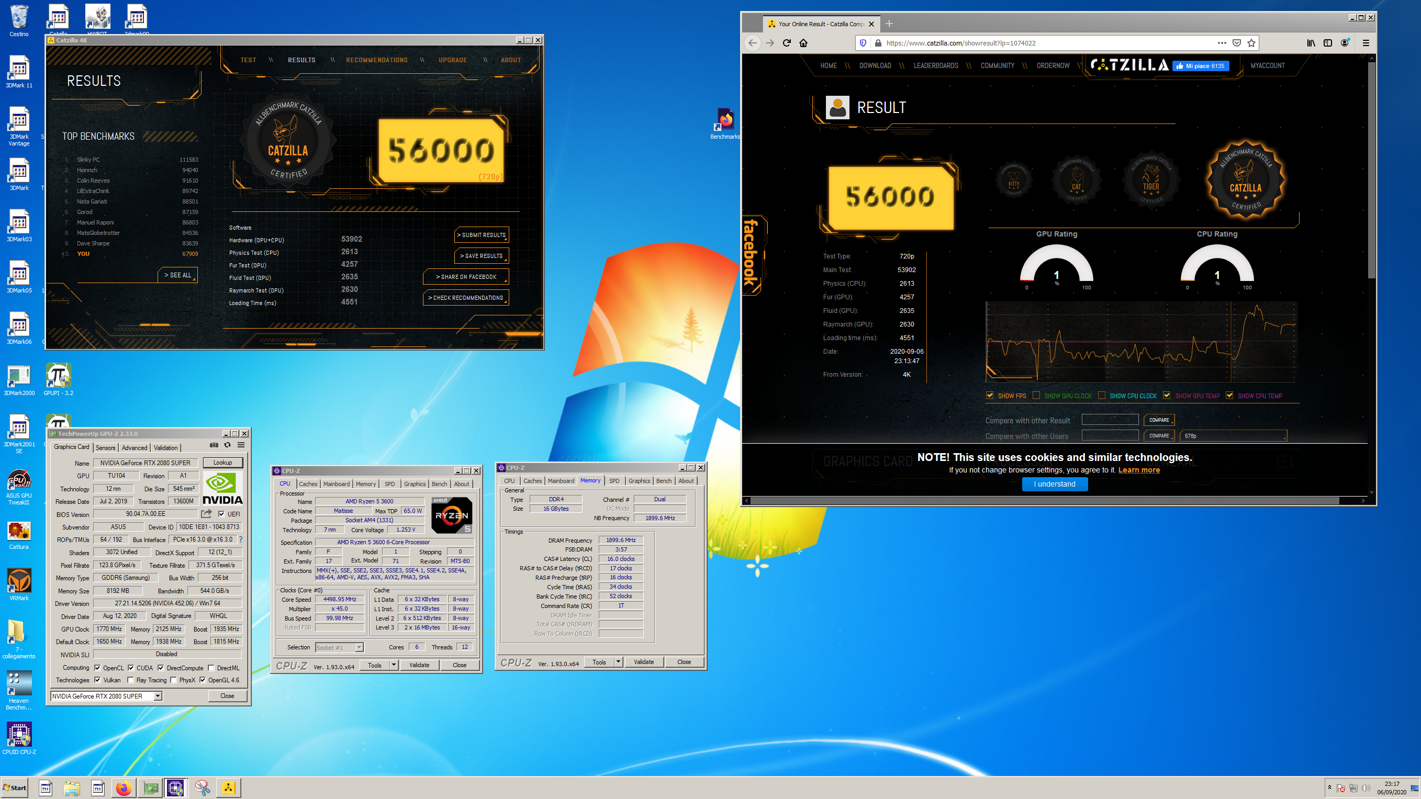This screenshot has width=1421, height=799.
Task: Click the browser vertical scrollbar
Action: [1371, 171]
